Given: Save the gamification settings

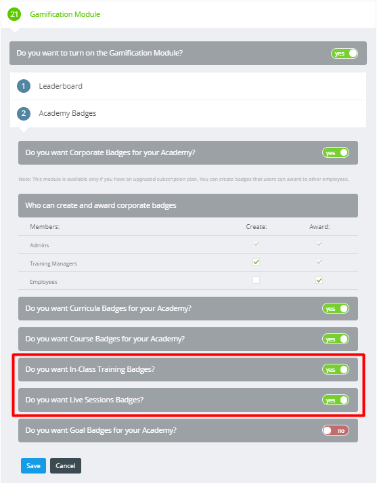Looking at the screenshot, I should (x=33, y=465).
